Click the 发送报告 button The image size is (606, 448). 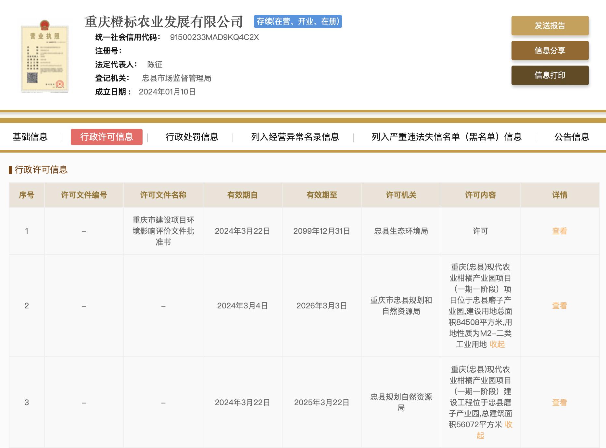pos(550,26)
